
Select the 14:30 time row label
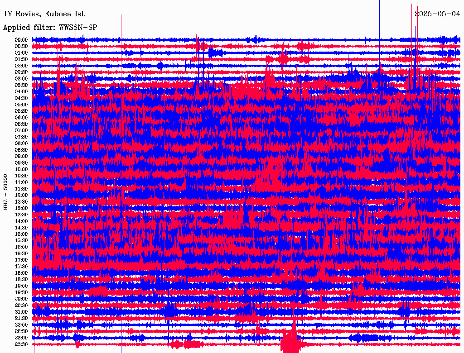click(21, 228)
